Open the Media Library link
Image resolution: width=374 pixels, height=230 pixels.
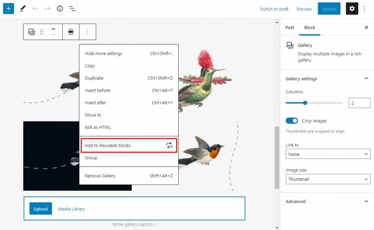tap(71, 209)
